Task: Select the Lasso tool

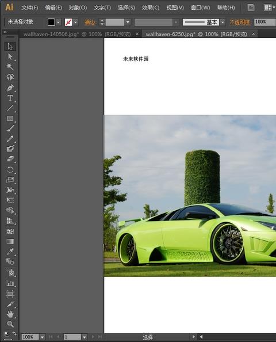Action: pos(10,77)
